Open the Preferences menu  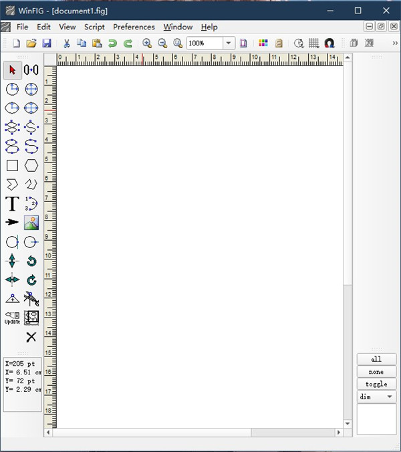tap(134, 27)
